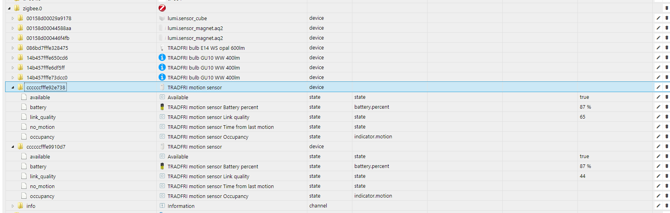Image resolution: width=670 pixels, height=213 pixels.
Task: Click the device type cell for lumi.sensor_cube
Action: (329, 18)
